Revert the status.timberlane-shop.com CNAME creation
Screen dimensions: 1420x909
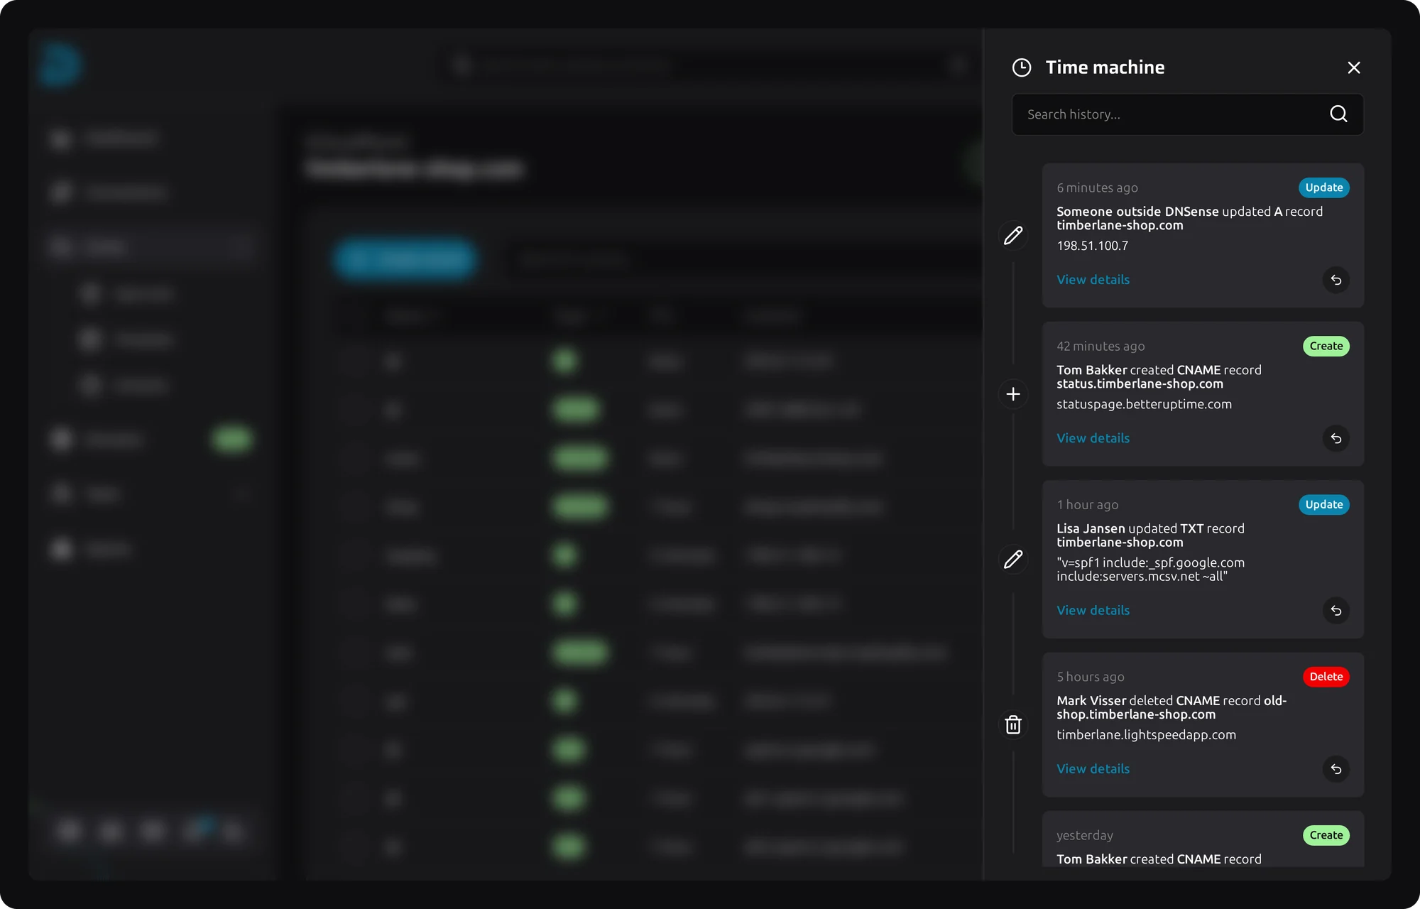(x=1336, y=438)
